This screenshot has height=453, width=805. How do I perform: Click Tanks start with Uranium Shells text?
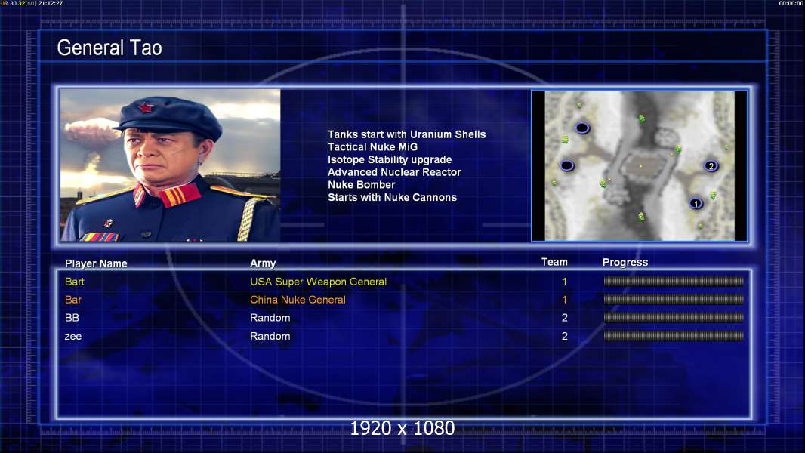point(406,134)
